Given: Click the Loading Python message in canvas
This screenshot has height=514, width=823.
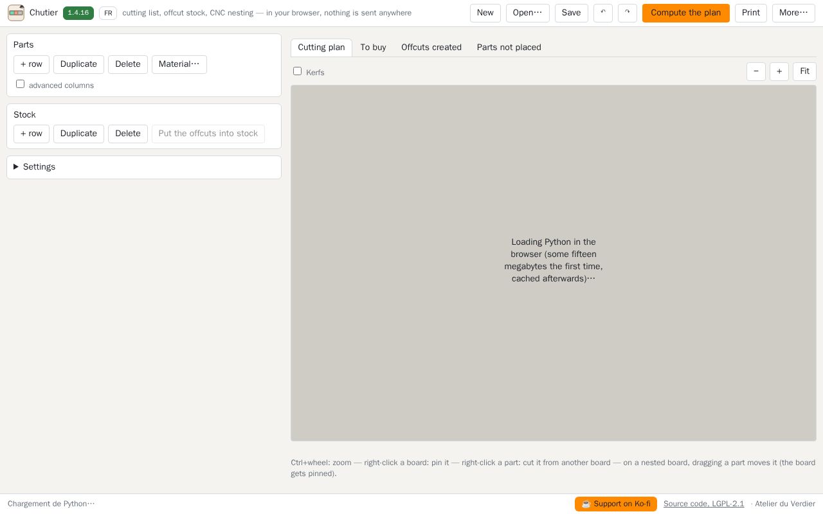Looking at the screenshot, I should pos(554,260).
